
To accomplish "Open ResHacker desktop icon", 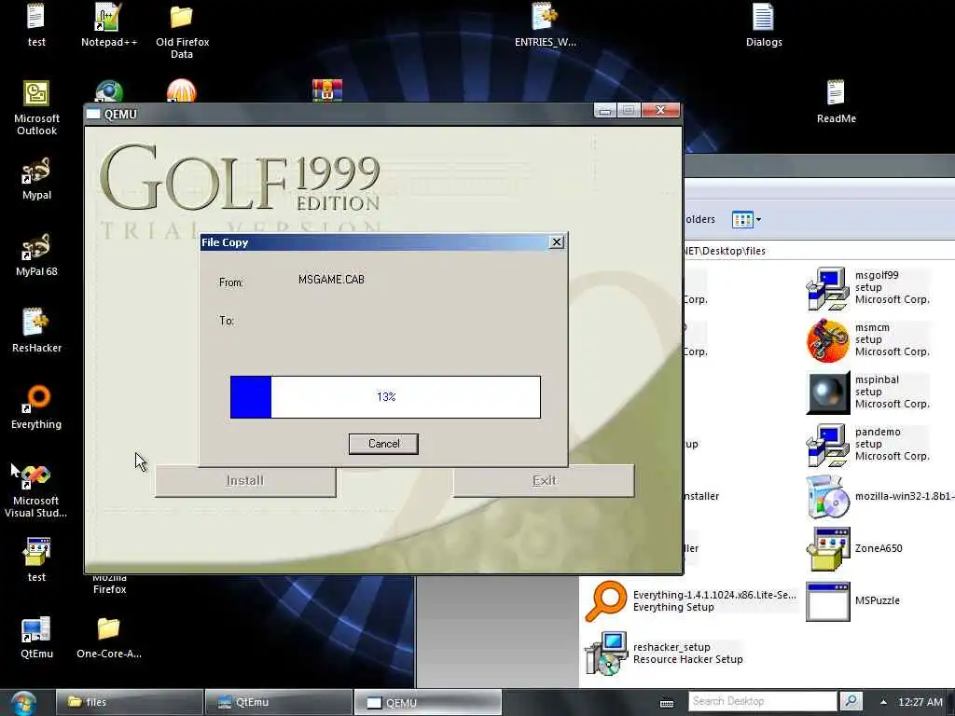I will click(x=36, y=331).
